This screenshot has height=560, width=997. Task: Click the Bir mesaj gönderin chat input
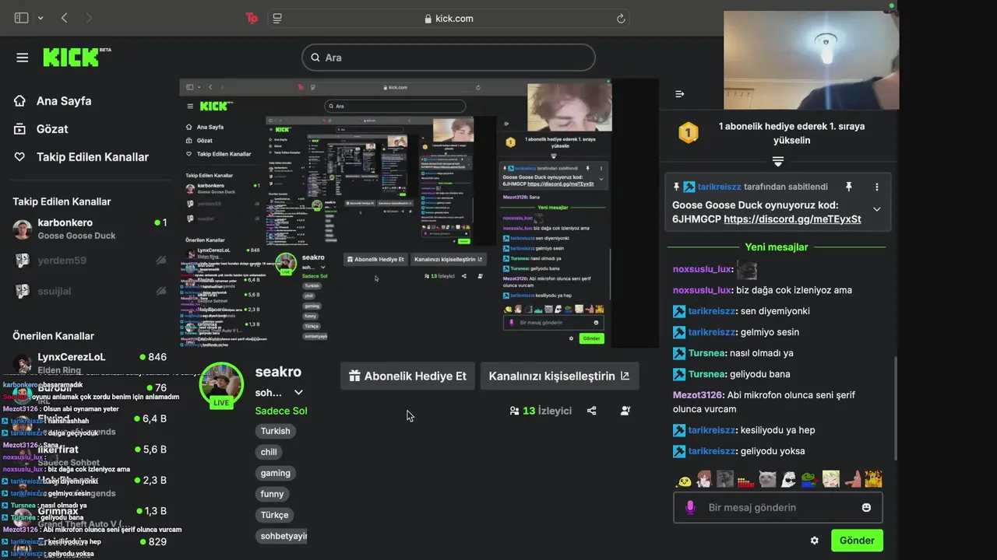click(x=777, y=507)
